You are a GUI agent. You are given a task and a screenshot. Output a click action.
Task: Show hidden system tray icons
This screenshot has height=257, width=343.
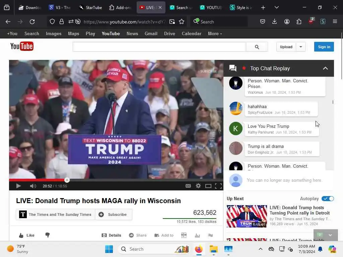tap(261, 249)
